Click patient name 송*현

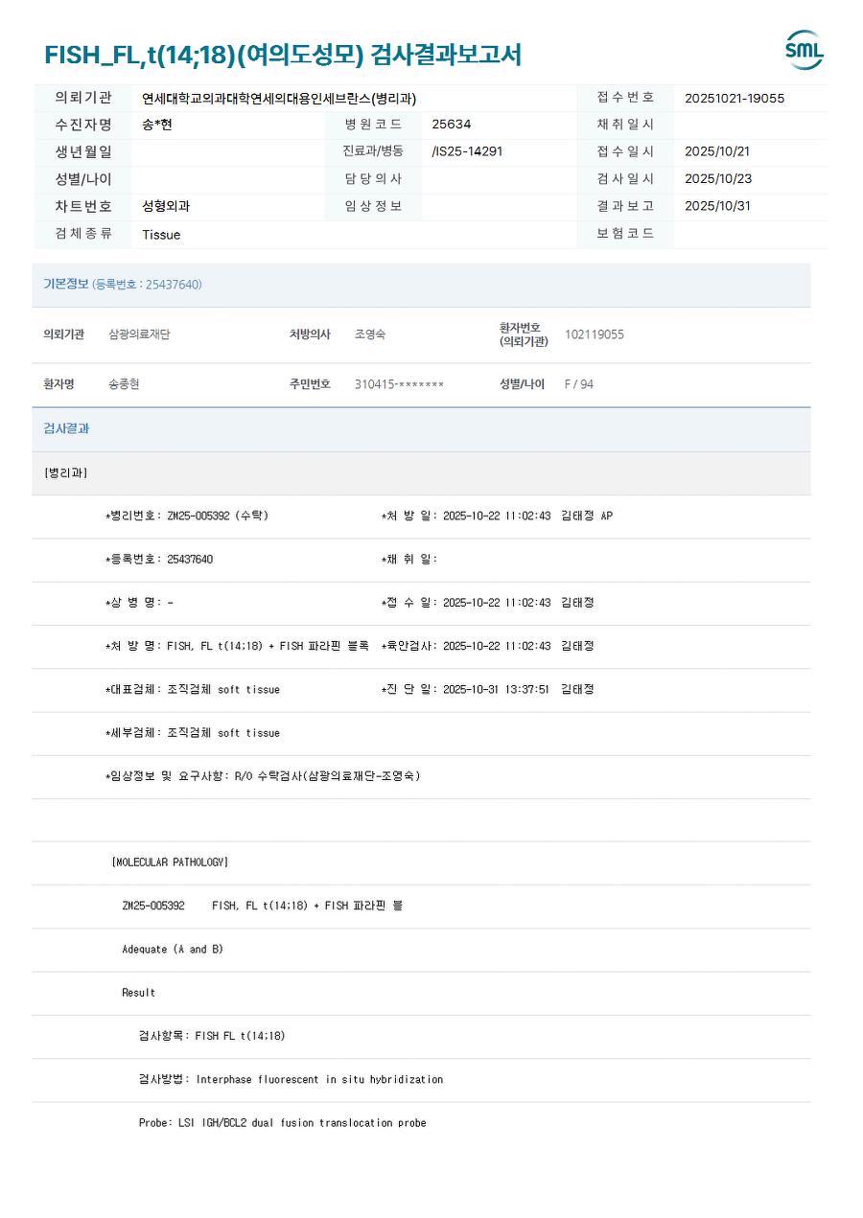point(157,125)
